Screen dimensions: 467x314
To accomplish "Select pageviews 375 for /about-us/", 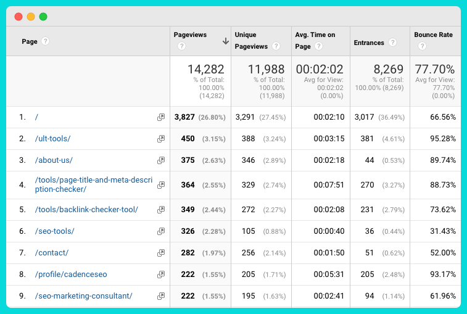I will tap(188, 160).
